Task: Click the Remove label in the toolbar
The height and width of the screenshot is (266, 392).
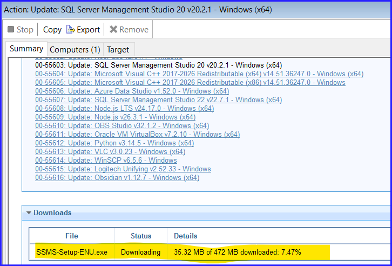Action: [x=134, y=30]
